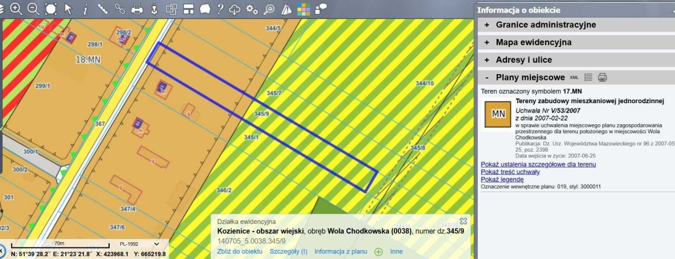The height and width of the screenshot is (259, 675).
Task: Open the layout panels icon
Action: pyautogui.click(x=188, y=8)
